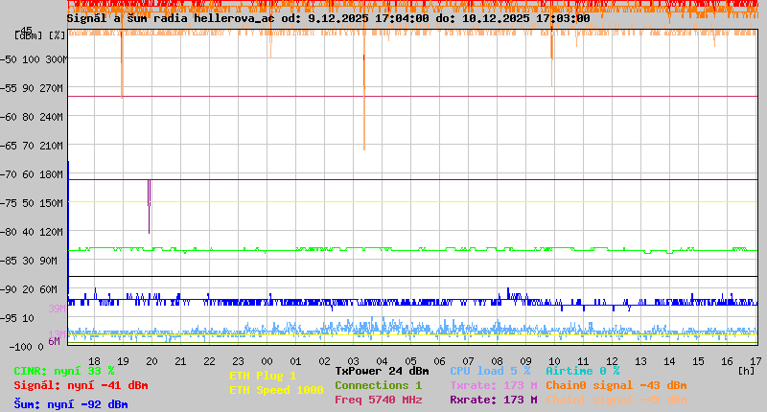This screenshot has height=412, width=767.
Task: Click the purple Rxrate 173 M legend
Action: 494,400
